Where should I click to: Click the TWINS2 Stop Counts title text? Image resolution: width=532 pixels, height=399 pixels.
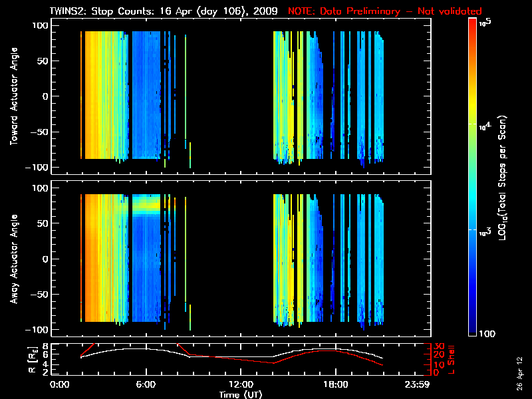coord(163,11)
